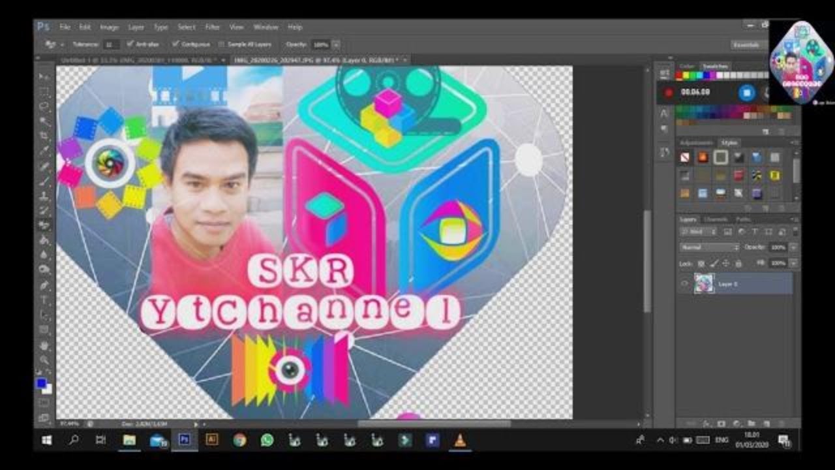Screen dimensions: 835x470
Task: Select the Hand tool
Action: 44,345
